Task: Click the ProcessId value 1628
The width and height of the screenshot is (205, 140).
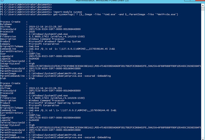Action: (x=32, y=32)
